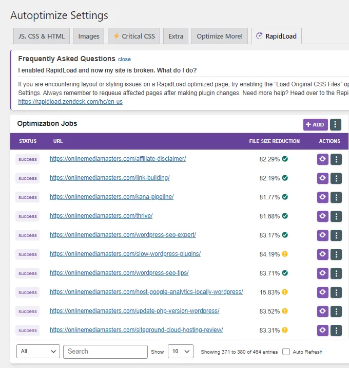This screenshot has height=368, width=349.
Task: Close the Frequently Asked Questions box
Action: click(x=124, y=60)
